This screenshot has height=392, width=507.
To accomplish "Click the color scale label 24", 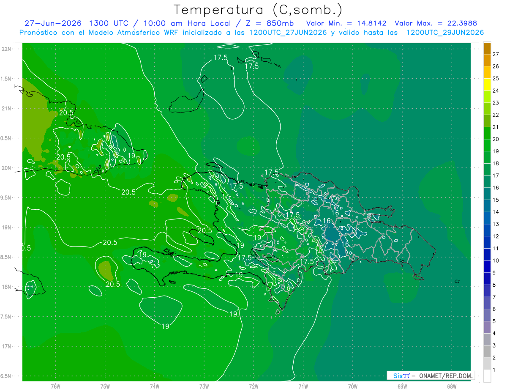I will [x=496, y=90].
